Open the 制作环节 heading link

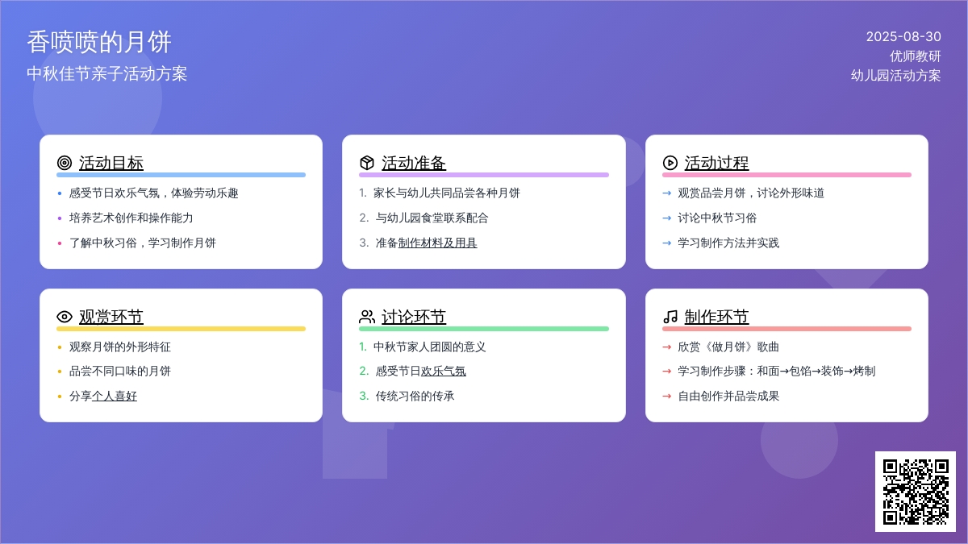click(716, 317)
